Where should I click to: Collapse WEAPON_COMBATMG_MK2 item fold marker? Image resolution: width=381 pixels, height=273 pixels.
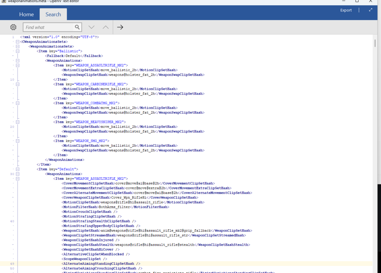18,103
